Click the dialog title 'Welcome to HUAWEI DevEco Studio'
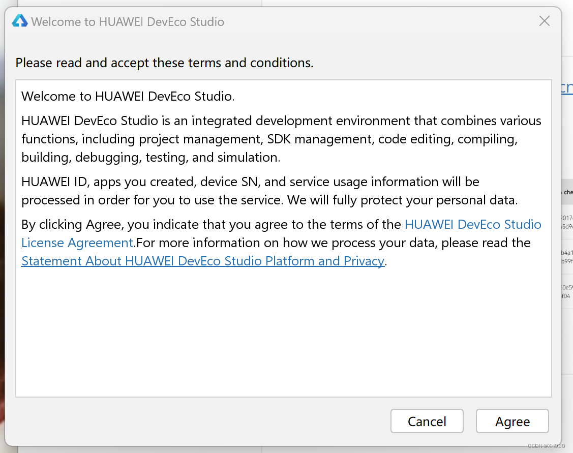Screen dimensions: 573x453 pyautogui.click(x=128, y=22)
